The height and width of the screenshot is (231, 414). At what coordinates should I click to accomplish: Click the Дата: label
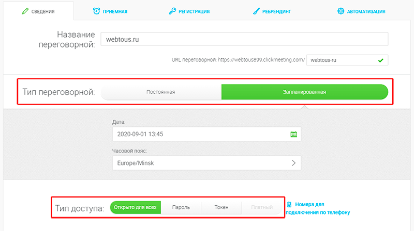tap(119, 122)
